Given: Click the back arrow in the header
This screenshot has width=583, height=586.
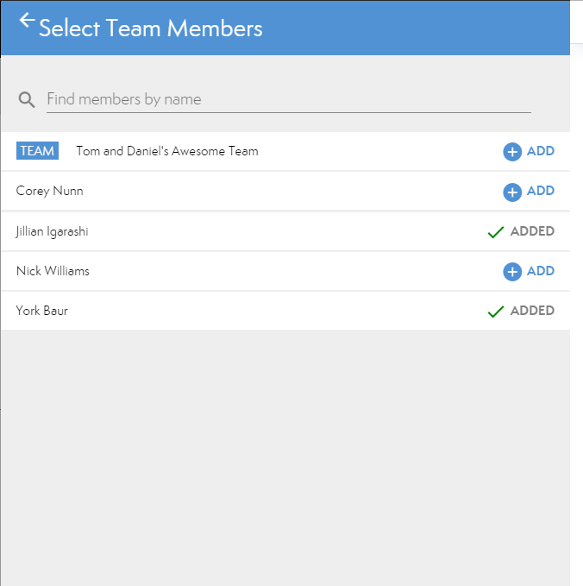Looking at the screenshot, I should [27, 21].
